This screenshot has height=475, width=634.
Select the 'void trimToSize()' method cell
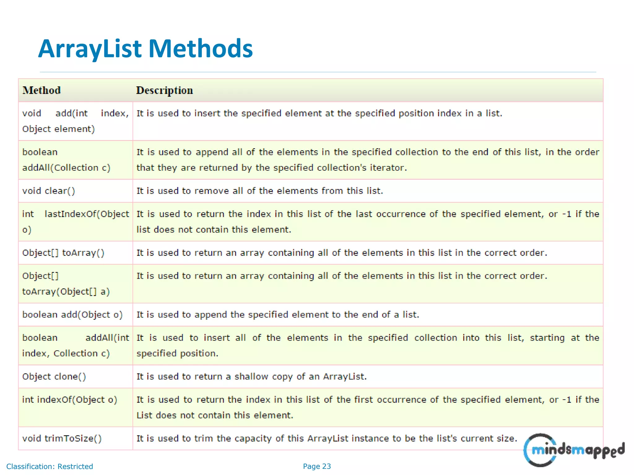tap(76, 438)
